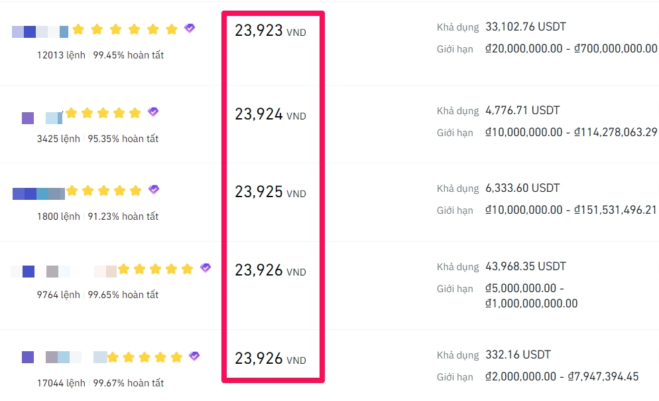
Task: Click the 43,968.35 USDT available amount
Action: click(x=525, y=266)
